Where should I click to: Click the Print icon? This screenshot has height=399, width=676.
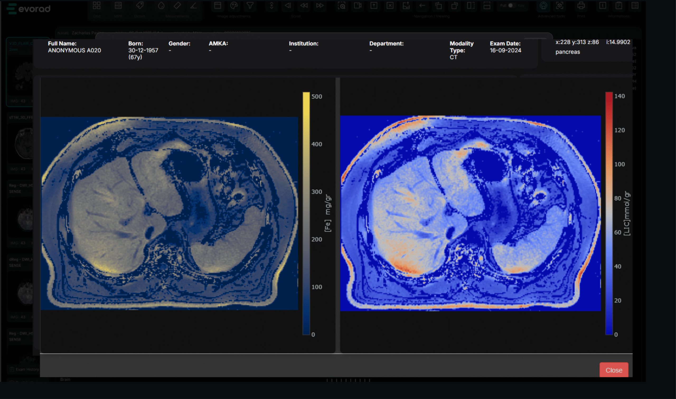(581, 6)
